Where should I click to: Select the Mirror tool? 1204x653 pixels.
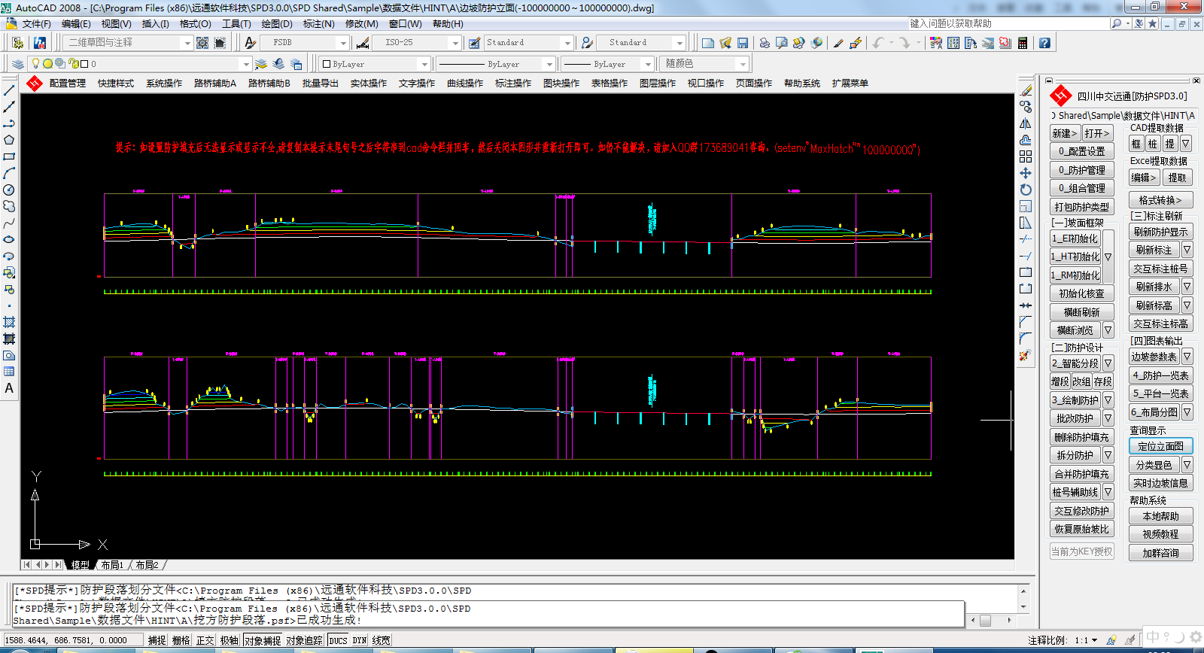1026,123
